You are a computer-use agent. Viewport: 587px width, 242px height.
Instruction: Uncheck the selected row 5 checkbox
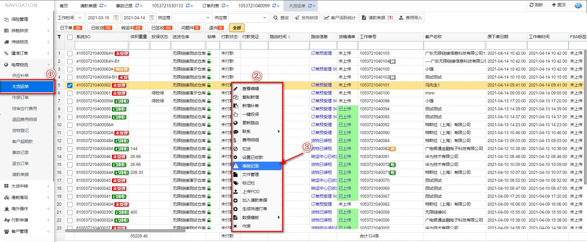click(x=70, y=85)
